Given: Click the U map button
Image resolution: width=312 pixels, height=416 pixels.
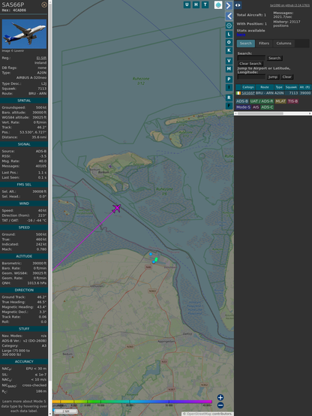Looking at the screenshot, I should (x=187, y=5).
